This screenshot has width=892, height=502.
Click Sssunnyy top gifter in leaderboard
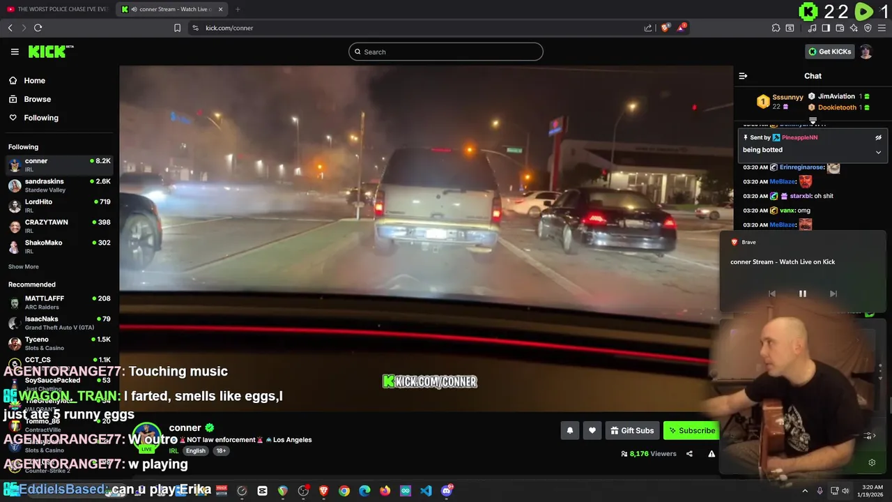(x=787, y=97)
